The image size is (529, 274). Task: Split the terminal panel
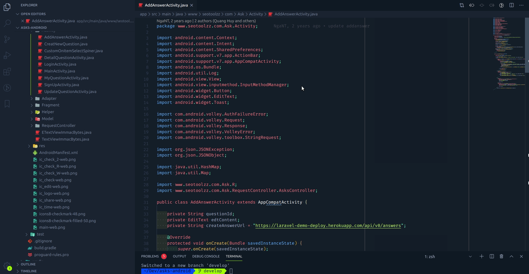pyautogui.click(x=492, y=256)
